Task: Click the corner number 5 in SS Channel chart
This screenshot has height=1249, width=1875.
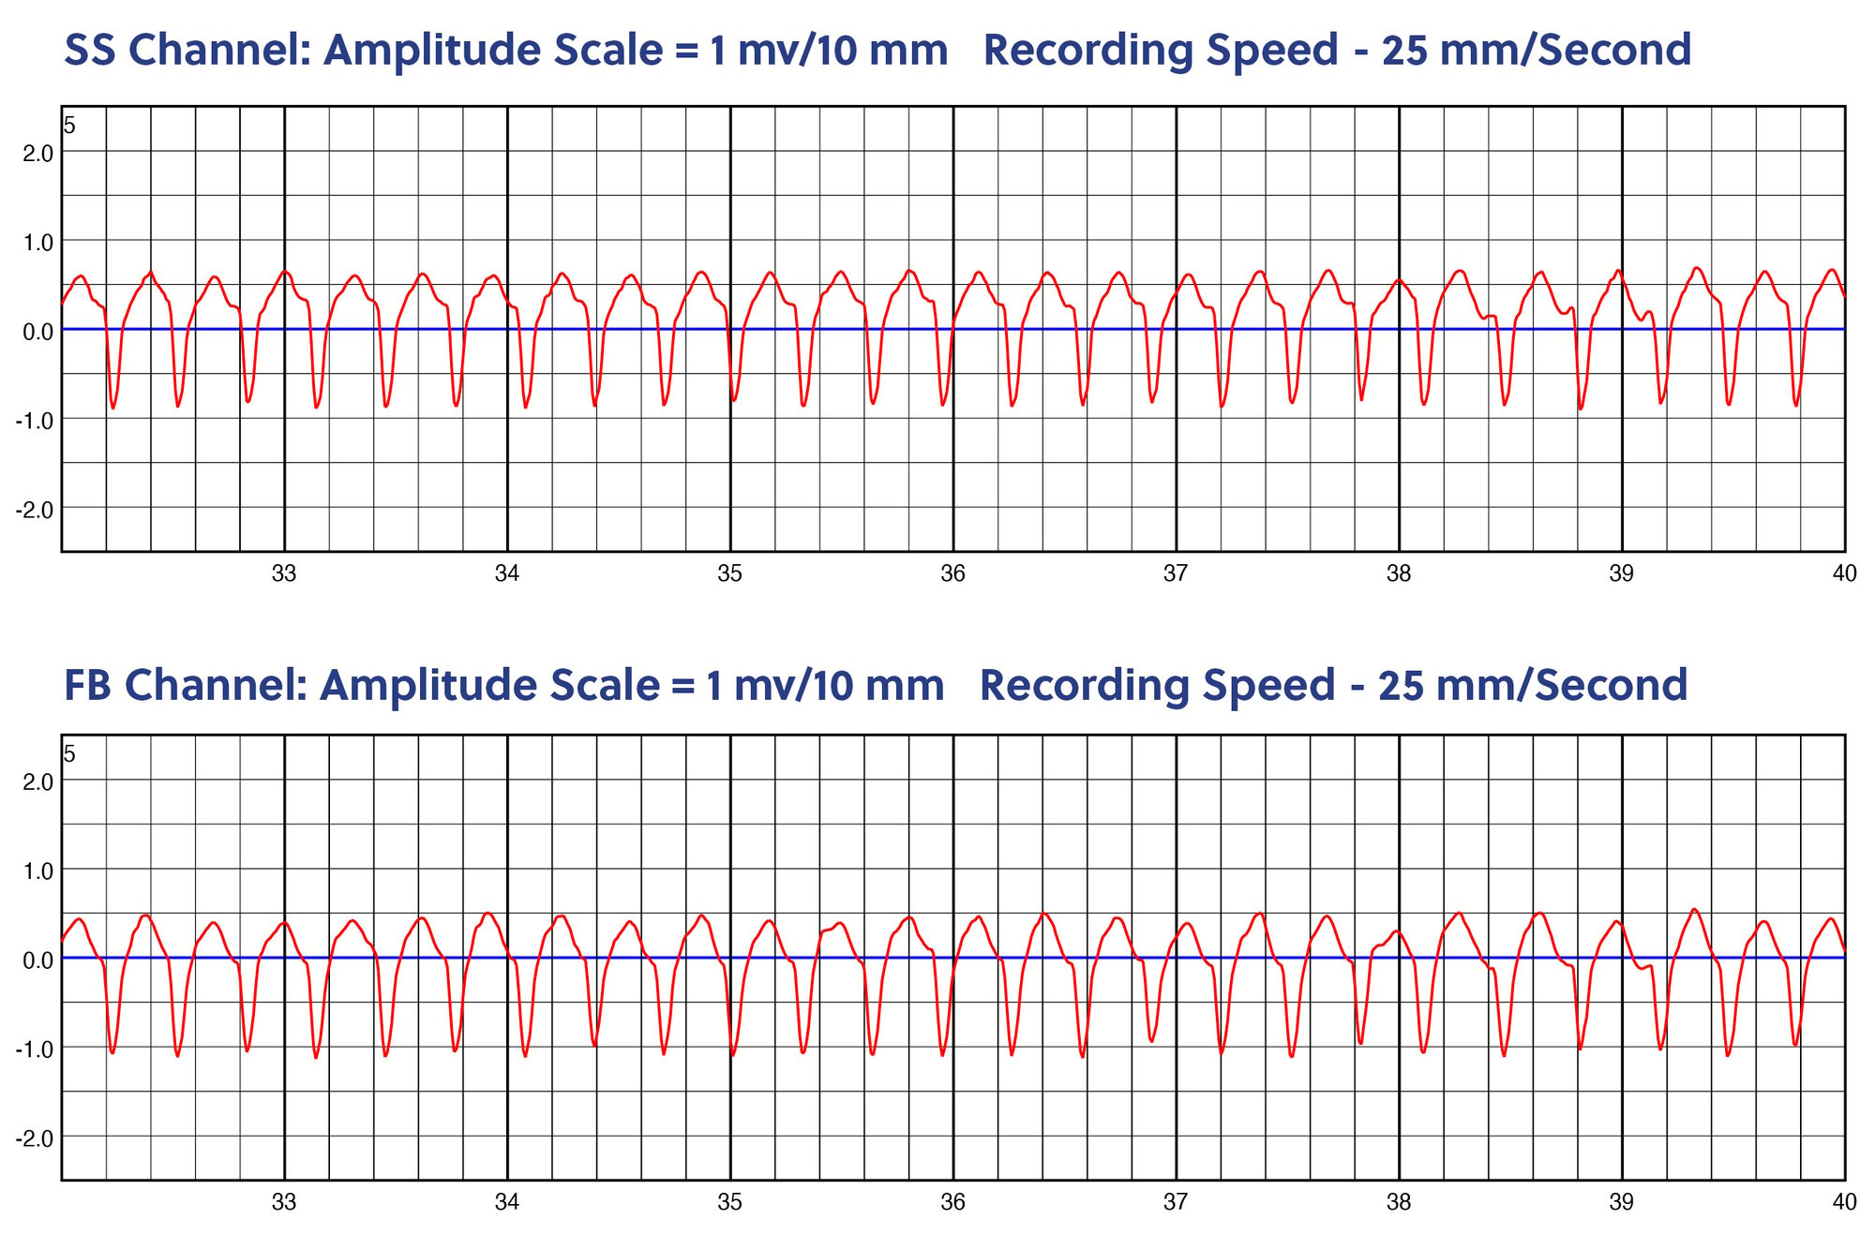Action: point(69,126)
